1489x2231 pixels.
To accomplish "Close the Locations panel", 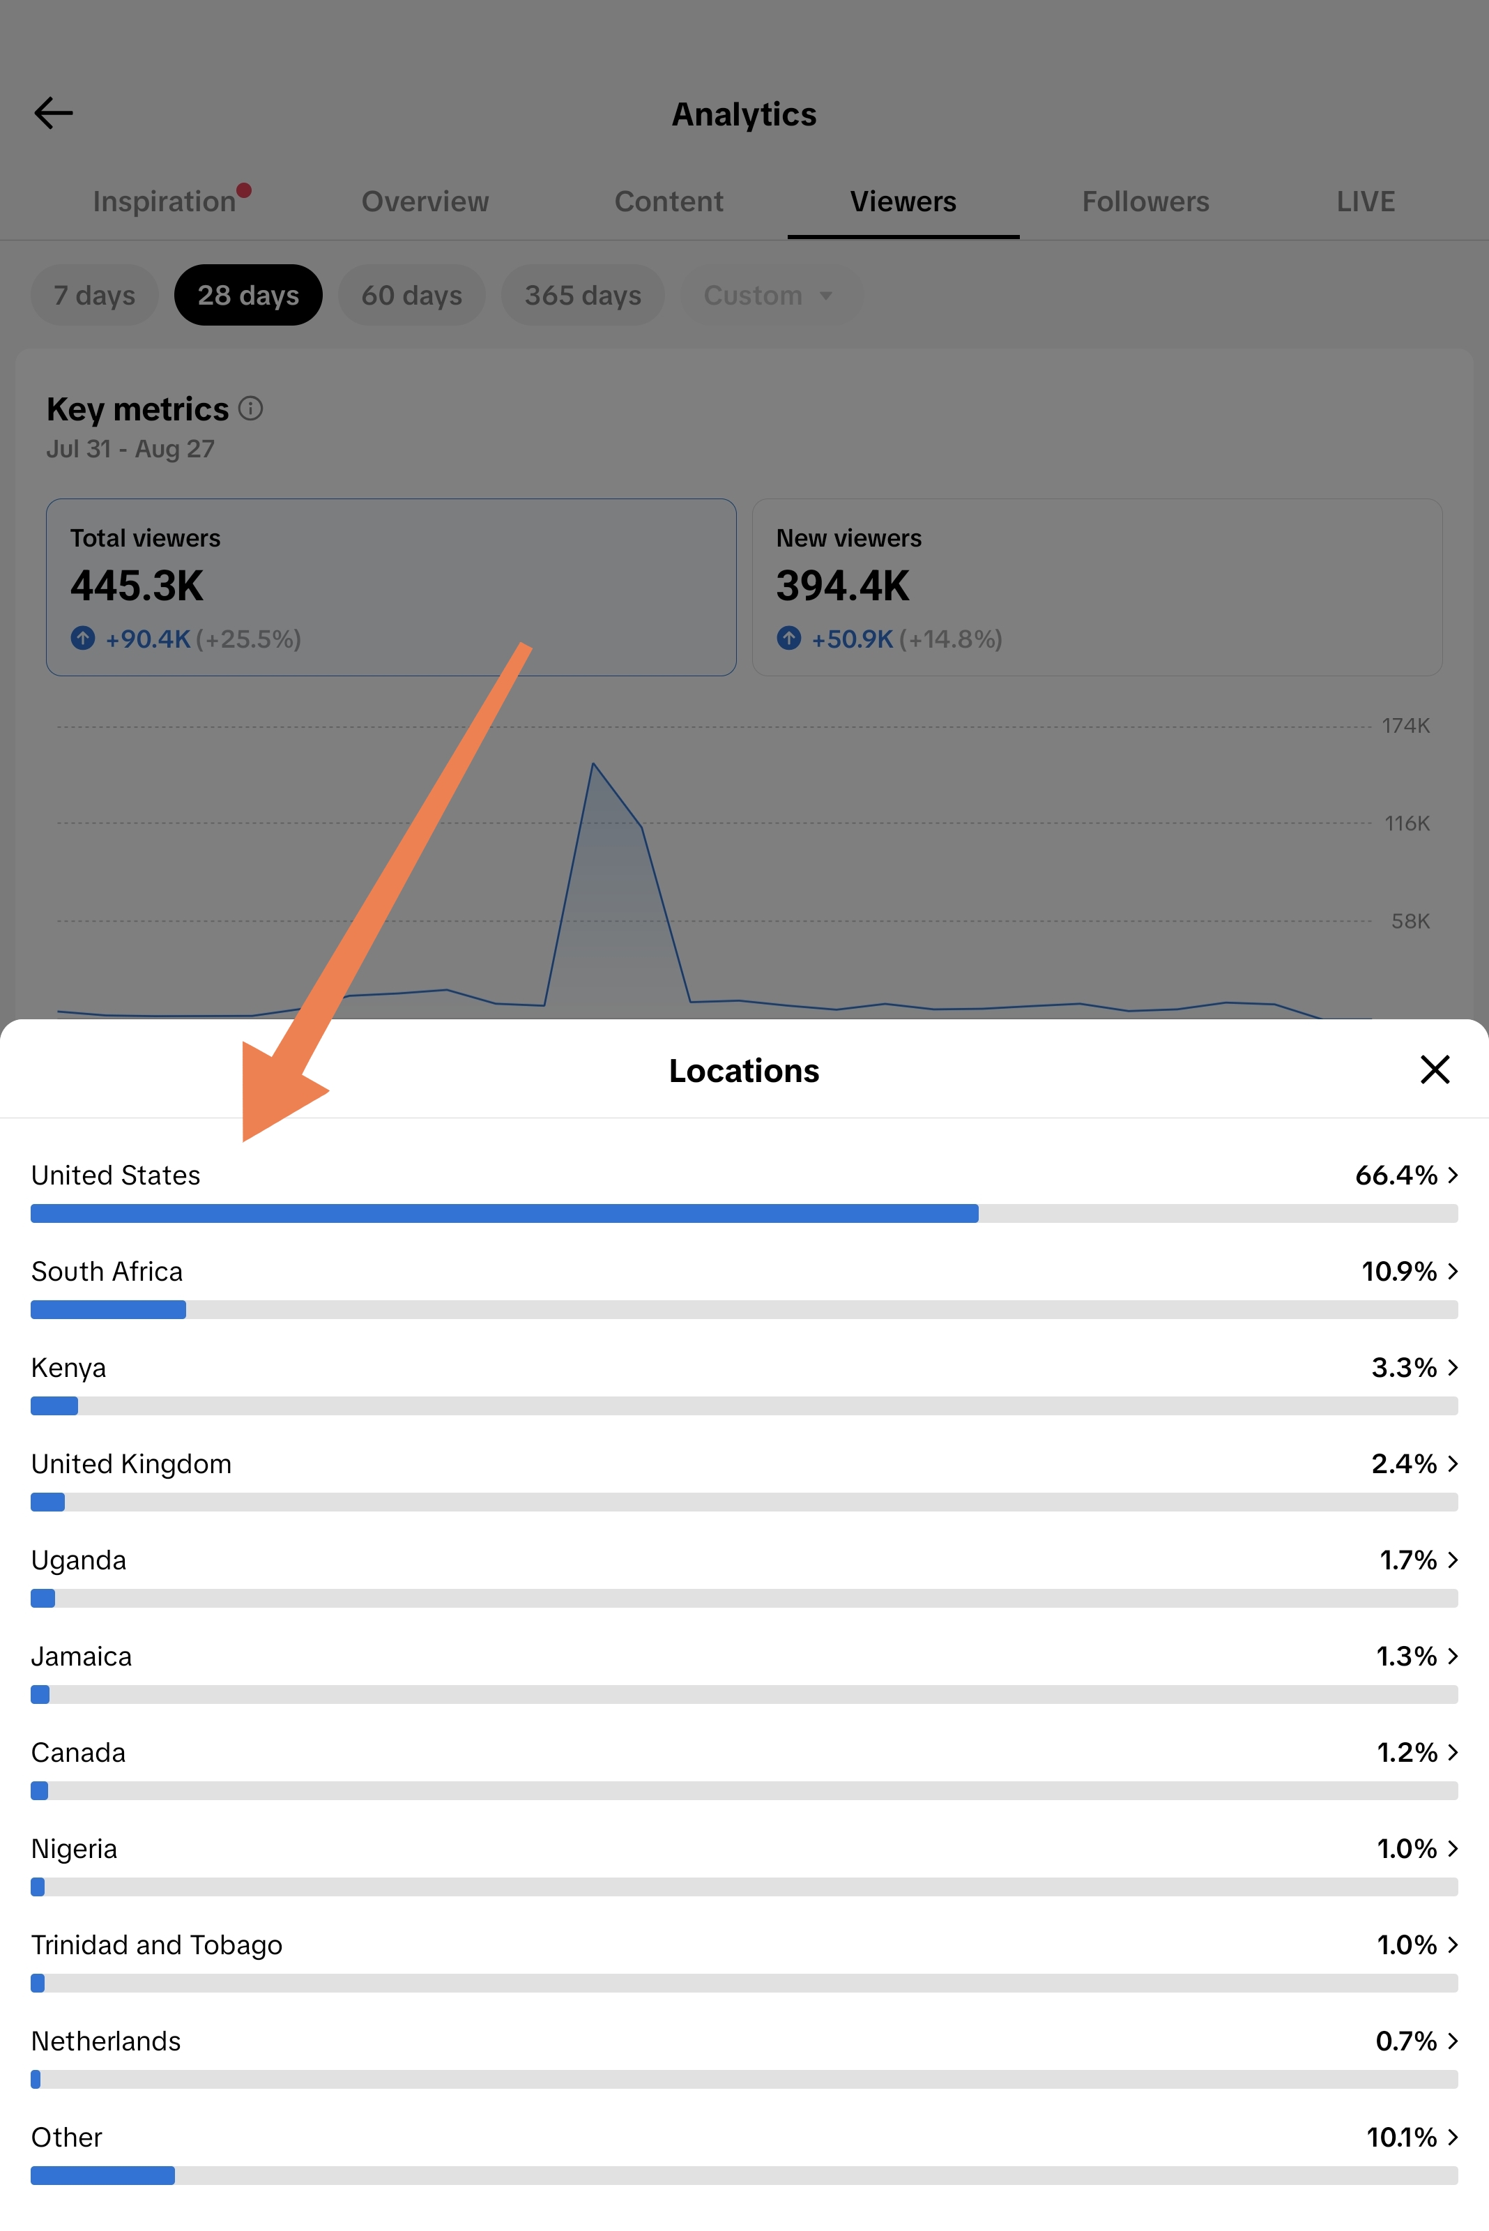I will (1434, 1069).
